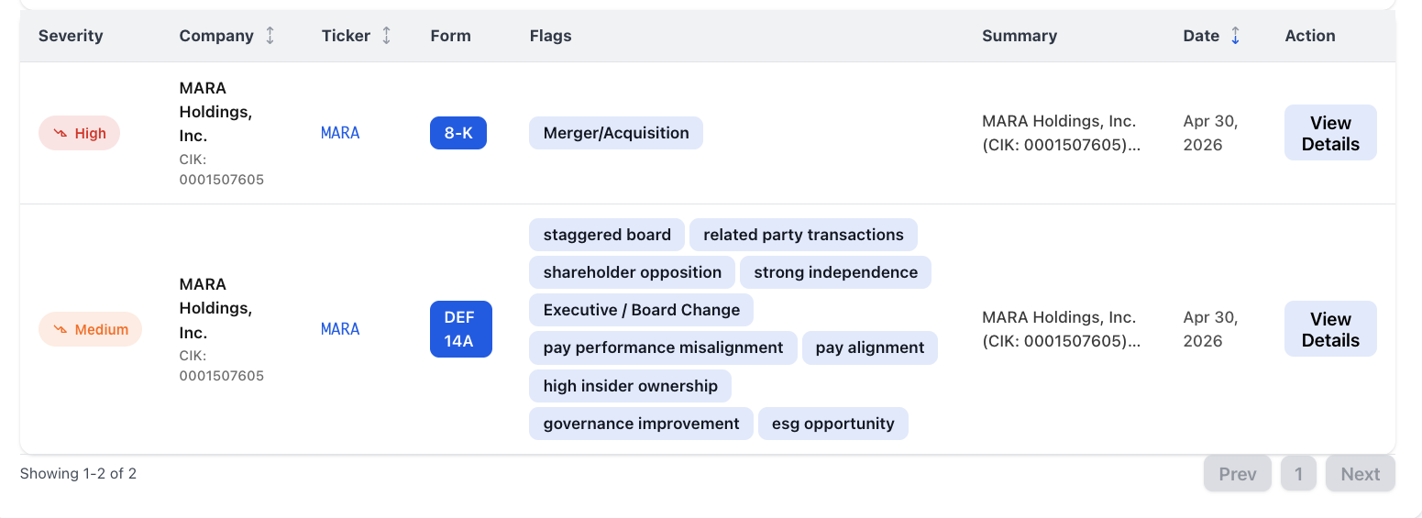Screen dimensions: 1422x518
Task: Open MARA ticker link in the DEF 14A row
Action: (x=340, y=329)
